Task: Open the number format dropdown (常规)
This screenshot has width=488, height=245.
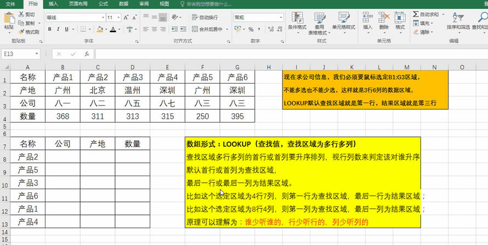Action: coord(281,17)
